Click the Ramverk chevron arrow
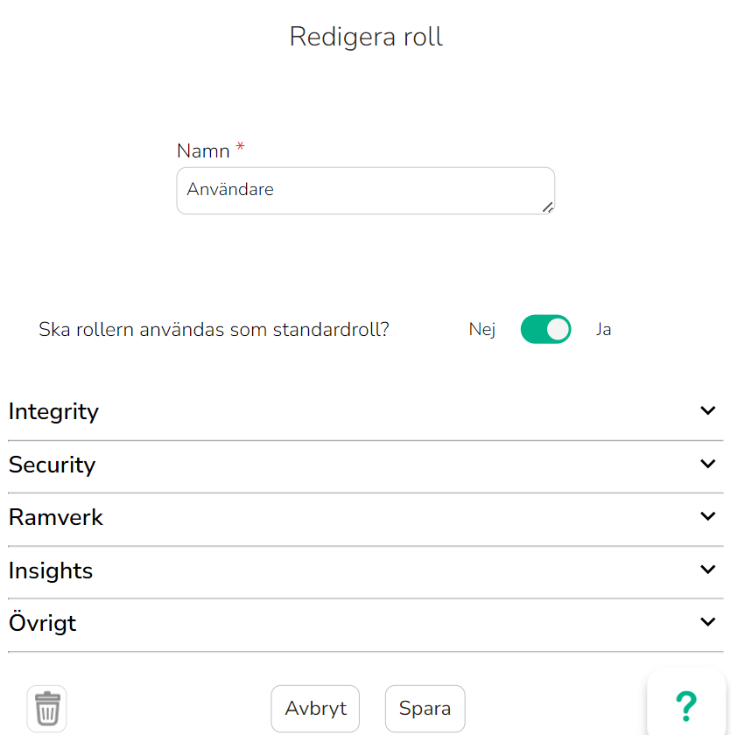This screenshot has width=731, height=735. point(707,516)
